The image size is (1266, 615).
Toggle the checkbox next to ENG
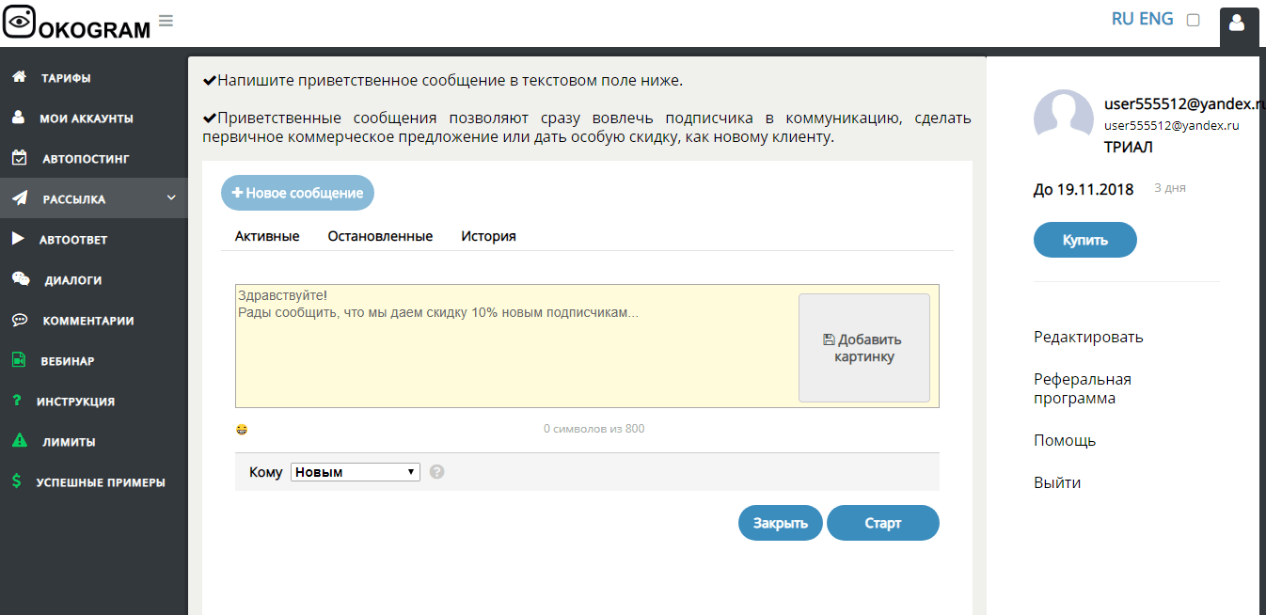[x=1193, y=20]
